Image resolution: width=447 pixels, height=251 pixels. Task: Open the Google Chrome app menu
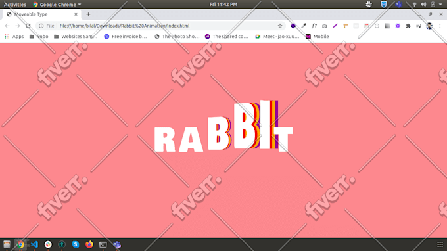pyautogui.click(x=57, y=5)
